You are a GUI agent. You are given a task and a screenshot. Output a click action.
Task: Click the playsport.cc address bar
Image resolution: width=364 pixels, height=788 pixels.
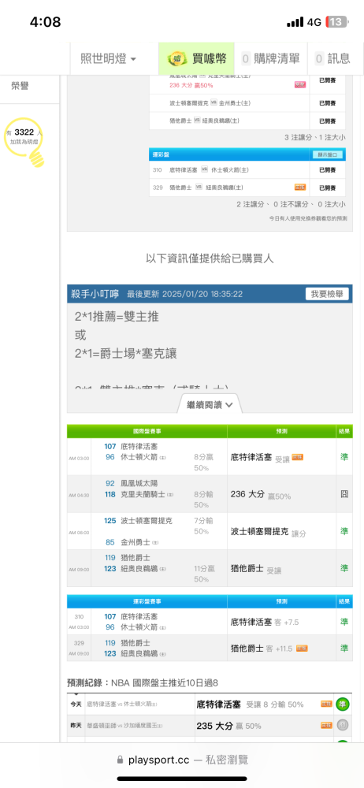point(182,760)
